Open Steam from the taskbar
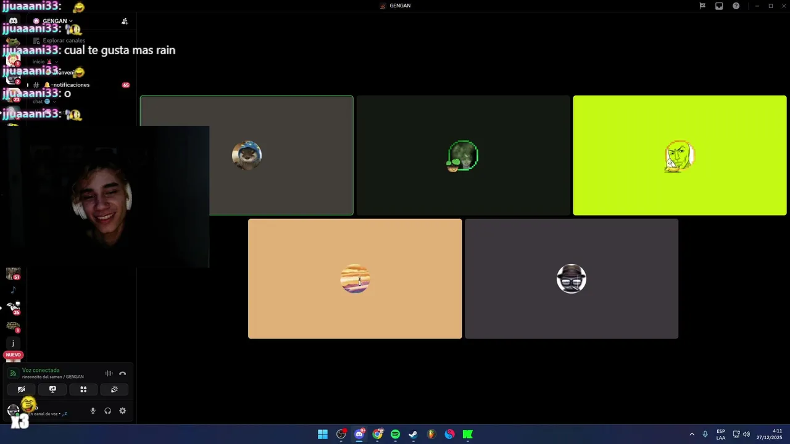 tap(414, 434)
